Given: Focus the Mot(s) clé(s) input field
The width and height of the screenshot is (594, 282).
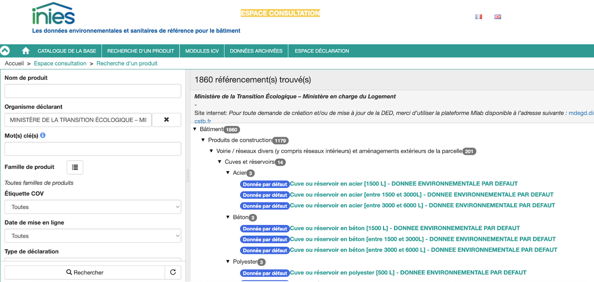Looking at the screenshot, I should pos(93,149).
